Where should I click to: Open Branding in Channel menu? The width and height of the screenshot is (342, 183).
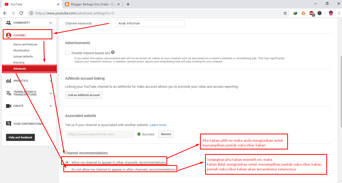[x=19, y=63]
